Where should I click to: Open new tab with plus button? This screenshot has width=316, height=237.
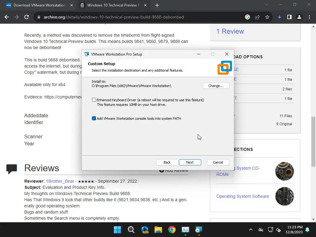pos(157,5)
